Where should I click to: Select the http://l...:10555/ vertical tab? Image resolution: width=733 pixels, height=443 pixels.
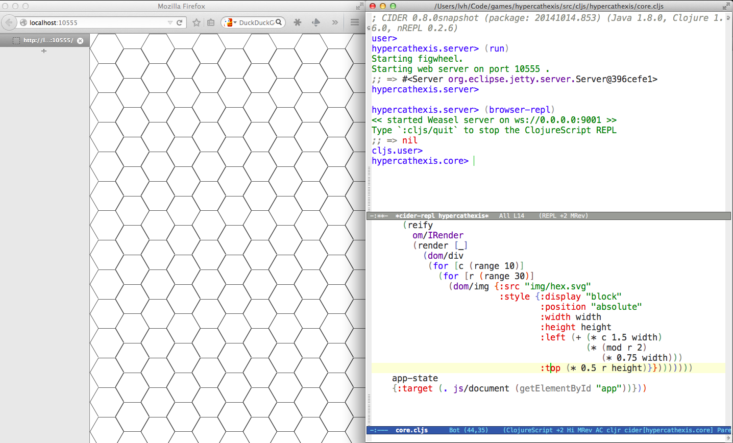[45, 40]
